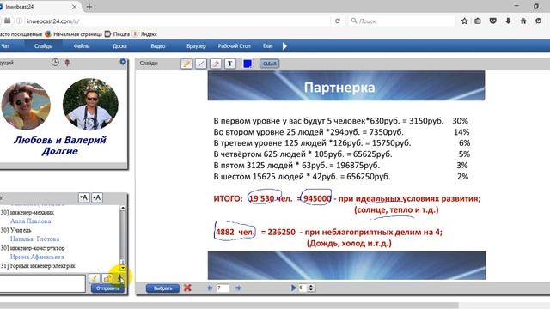Open the Почта bookmark
The width and height of the screenshot is (550, 309).
tap(118, 34)
